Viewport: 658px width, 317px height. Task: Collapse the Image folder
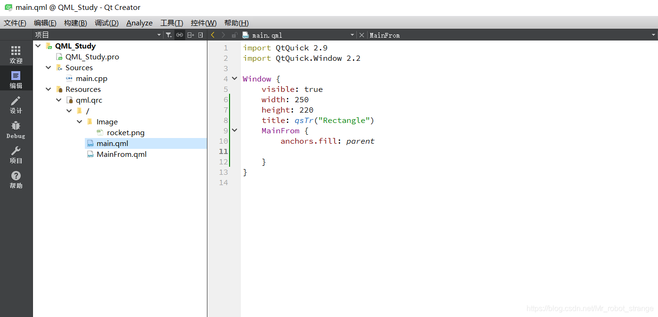point(80,122)
